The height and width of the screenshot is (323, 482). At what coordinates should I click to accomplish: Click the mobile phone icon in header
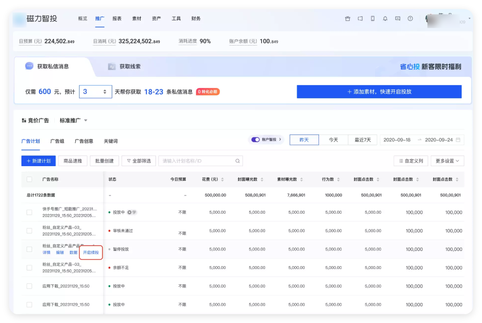coord(373,19)
